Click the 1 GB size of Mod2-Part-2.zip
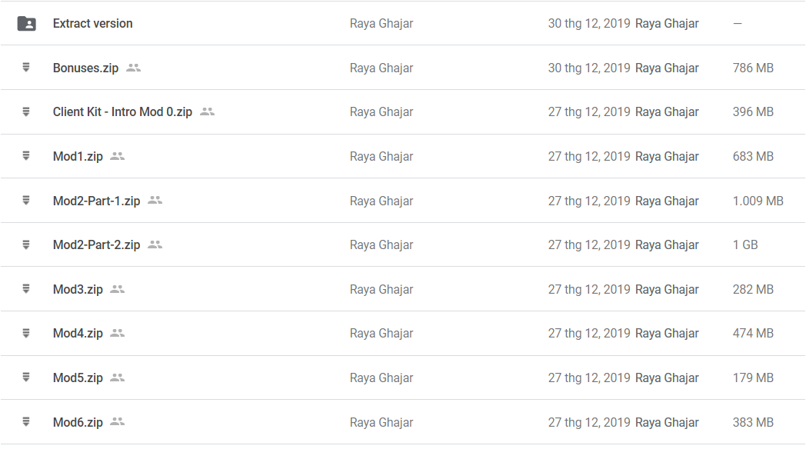This screenshot has height=449, width=806. pos(745,244)
